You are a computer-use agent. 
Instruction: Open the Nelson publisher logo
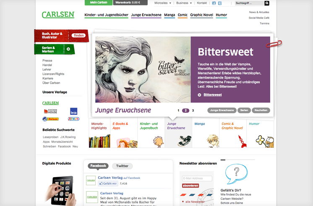[x=51, y=119]
